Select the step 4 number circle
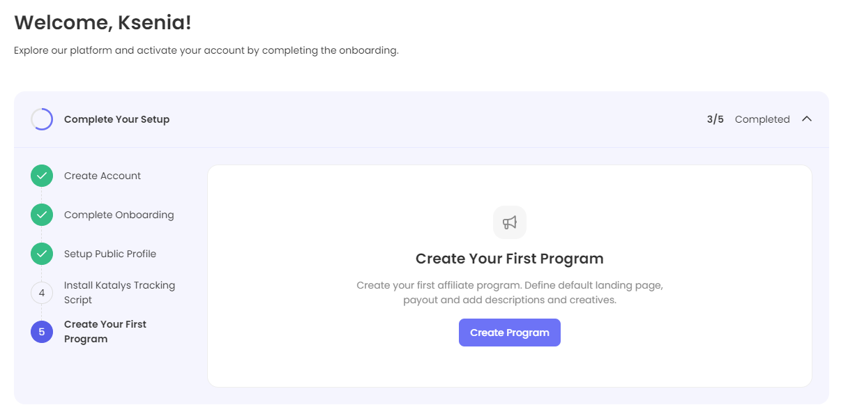848x412 pixels. click(42, 293)
